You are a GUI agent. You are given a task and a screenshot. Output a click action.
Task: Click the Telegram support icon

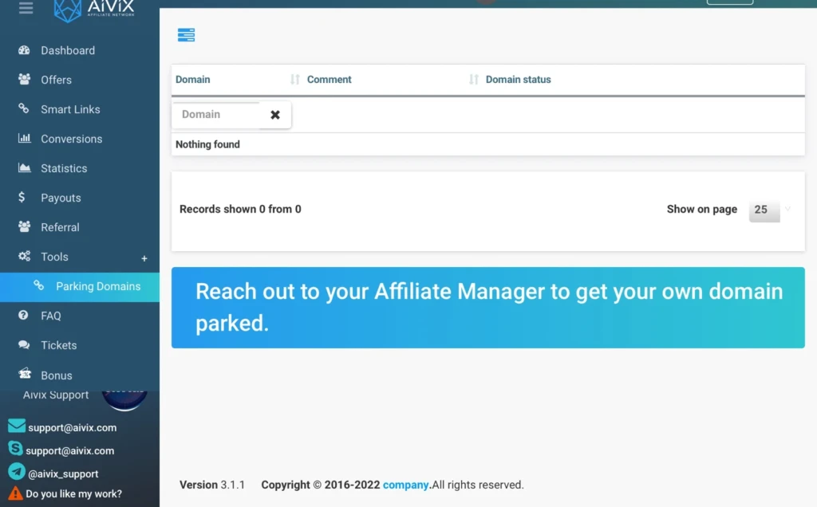pyautogui.click(x=17, y=471)
